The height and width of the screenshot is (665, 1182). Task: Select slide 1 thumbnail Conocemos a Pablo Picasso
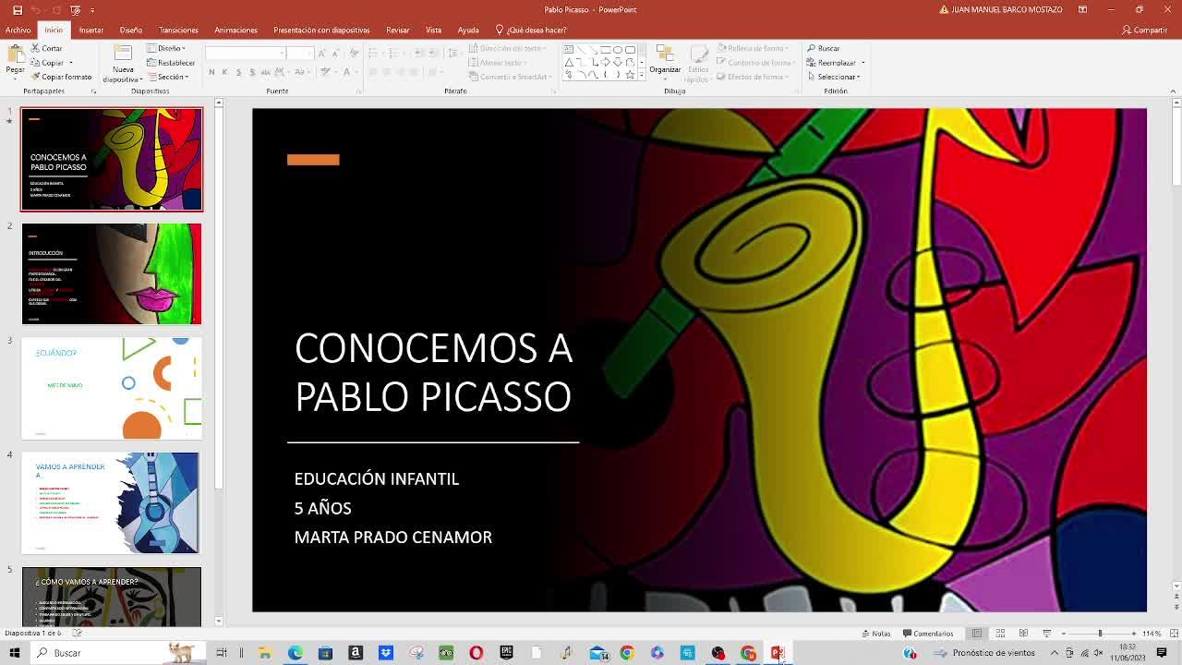click(112, 159)
